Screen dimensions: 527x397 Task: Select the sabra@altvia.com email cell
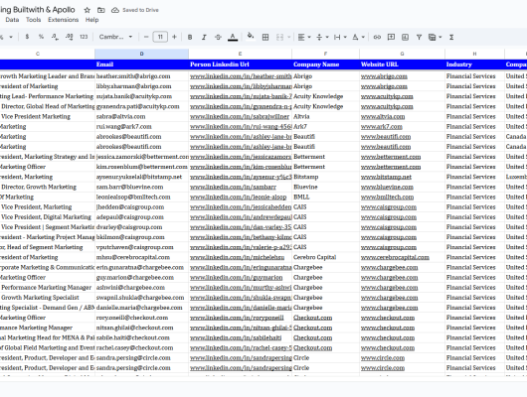(141, 117)
